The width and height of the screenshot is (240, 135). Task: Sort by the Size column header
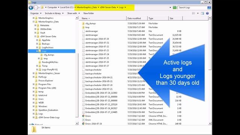(175, 18)
